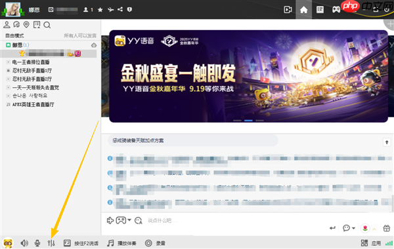The width and height of the screenshot is (394, 249).
Task: Click the refresh chat bubble sidebar icon
Action: [x=16, y=25]
